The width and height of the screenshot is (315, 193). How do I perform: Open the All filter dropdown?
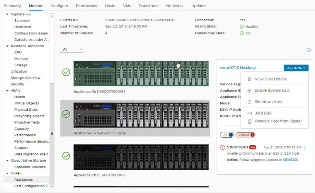coord(72,49)
